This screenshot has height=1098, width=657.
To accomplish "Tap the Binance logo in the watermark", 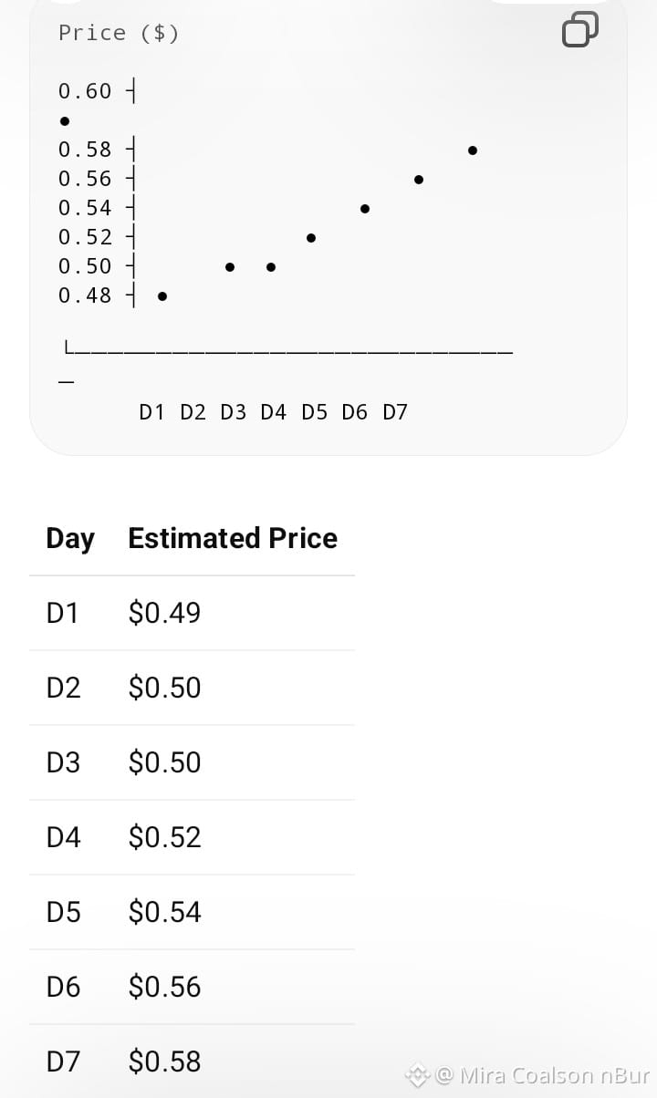I will pyautogui.click(x=417, y=1075).
